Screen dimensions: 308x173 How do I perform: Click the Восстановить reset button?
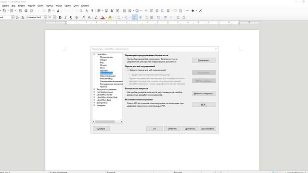[208, 129]
